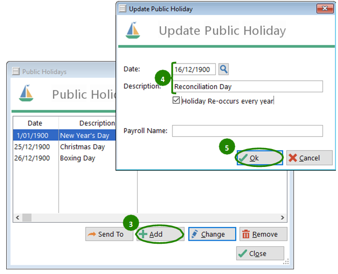Screen dimensions: 338x274
Task: Click the sailboat logo in Update Public Holiday
Action: (133, 30)
